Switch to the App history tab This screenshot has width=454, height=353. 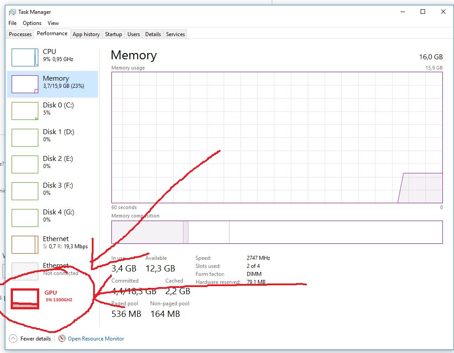86,33
